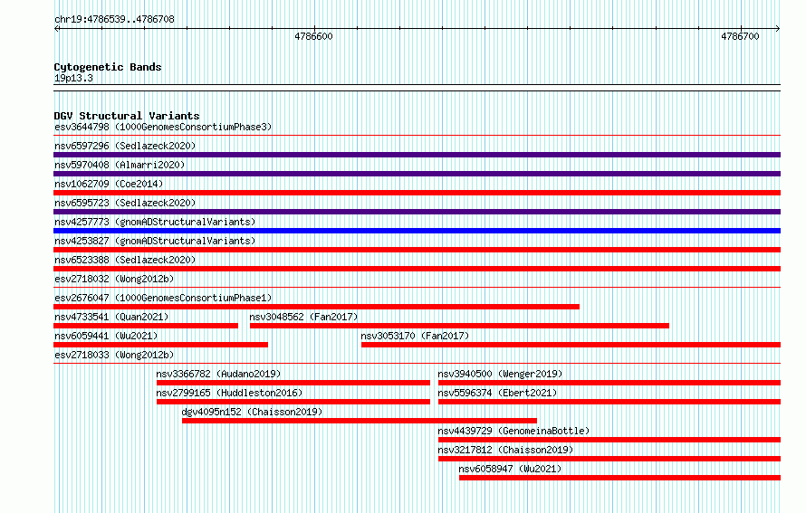
Task: Select the esv2718032 (Wong2012b) label
Action: 114,279
